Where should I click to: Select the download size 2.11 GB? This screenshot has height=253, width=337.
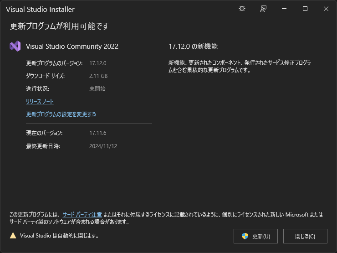point(98,76)
